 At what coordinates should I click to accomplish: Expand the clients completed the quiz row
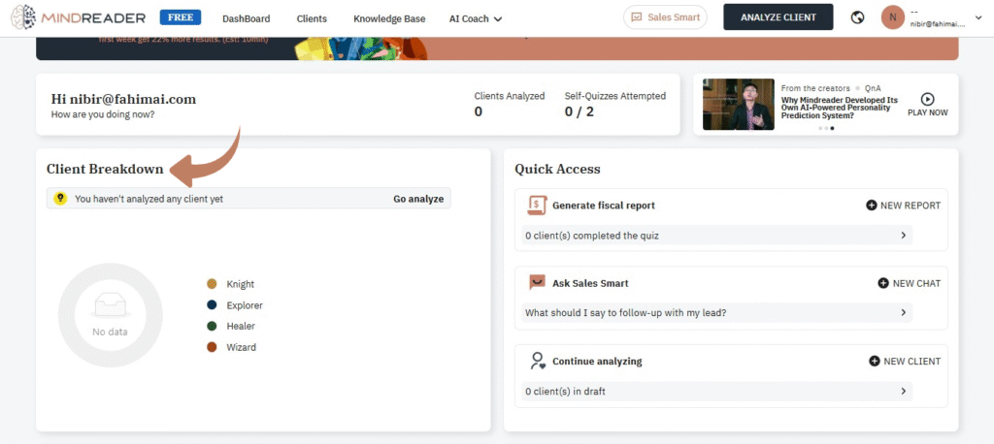(903, 236)
